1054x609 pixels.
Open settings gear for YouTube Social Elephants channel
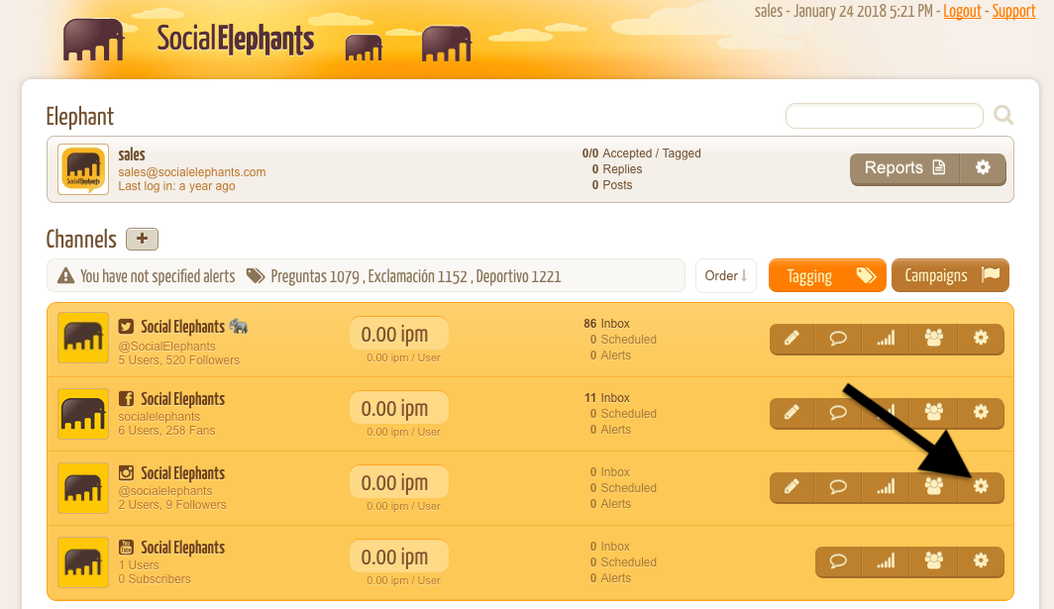coord(981,561)
